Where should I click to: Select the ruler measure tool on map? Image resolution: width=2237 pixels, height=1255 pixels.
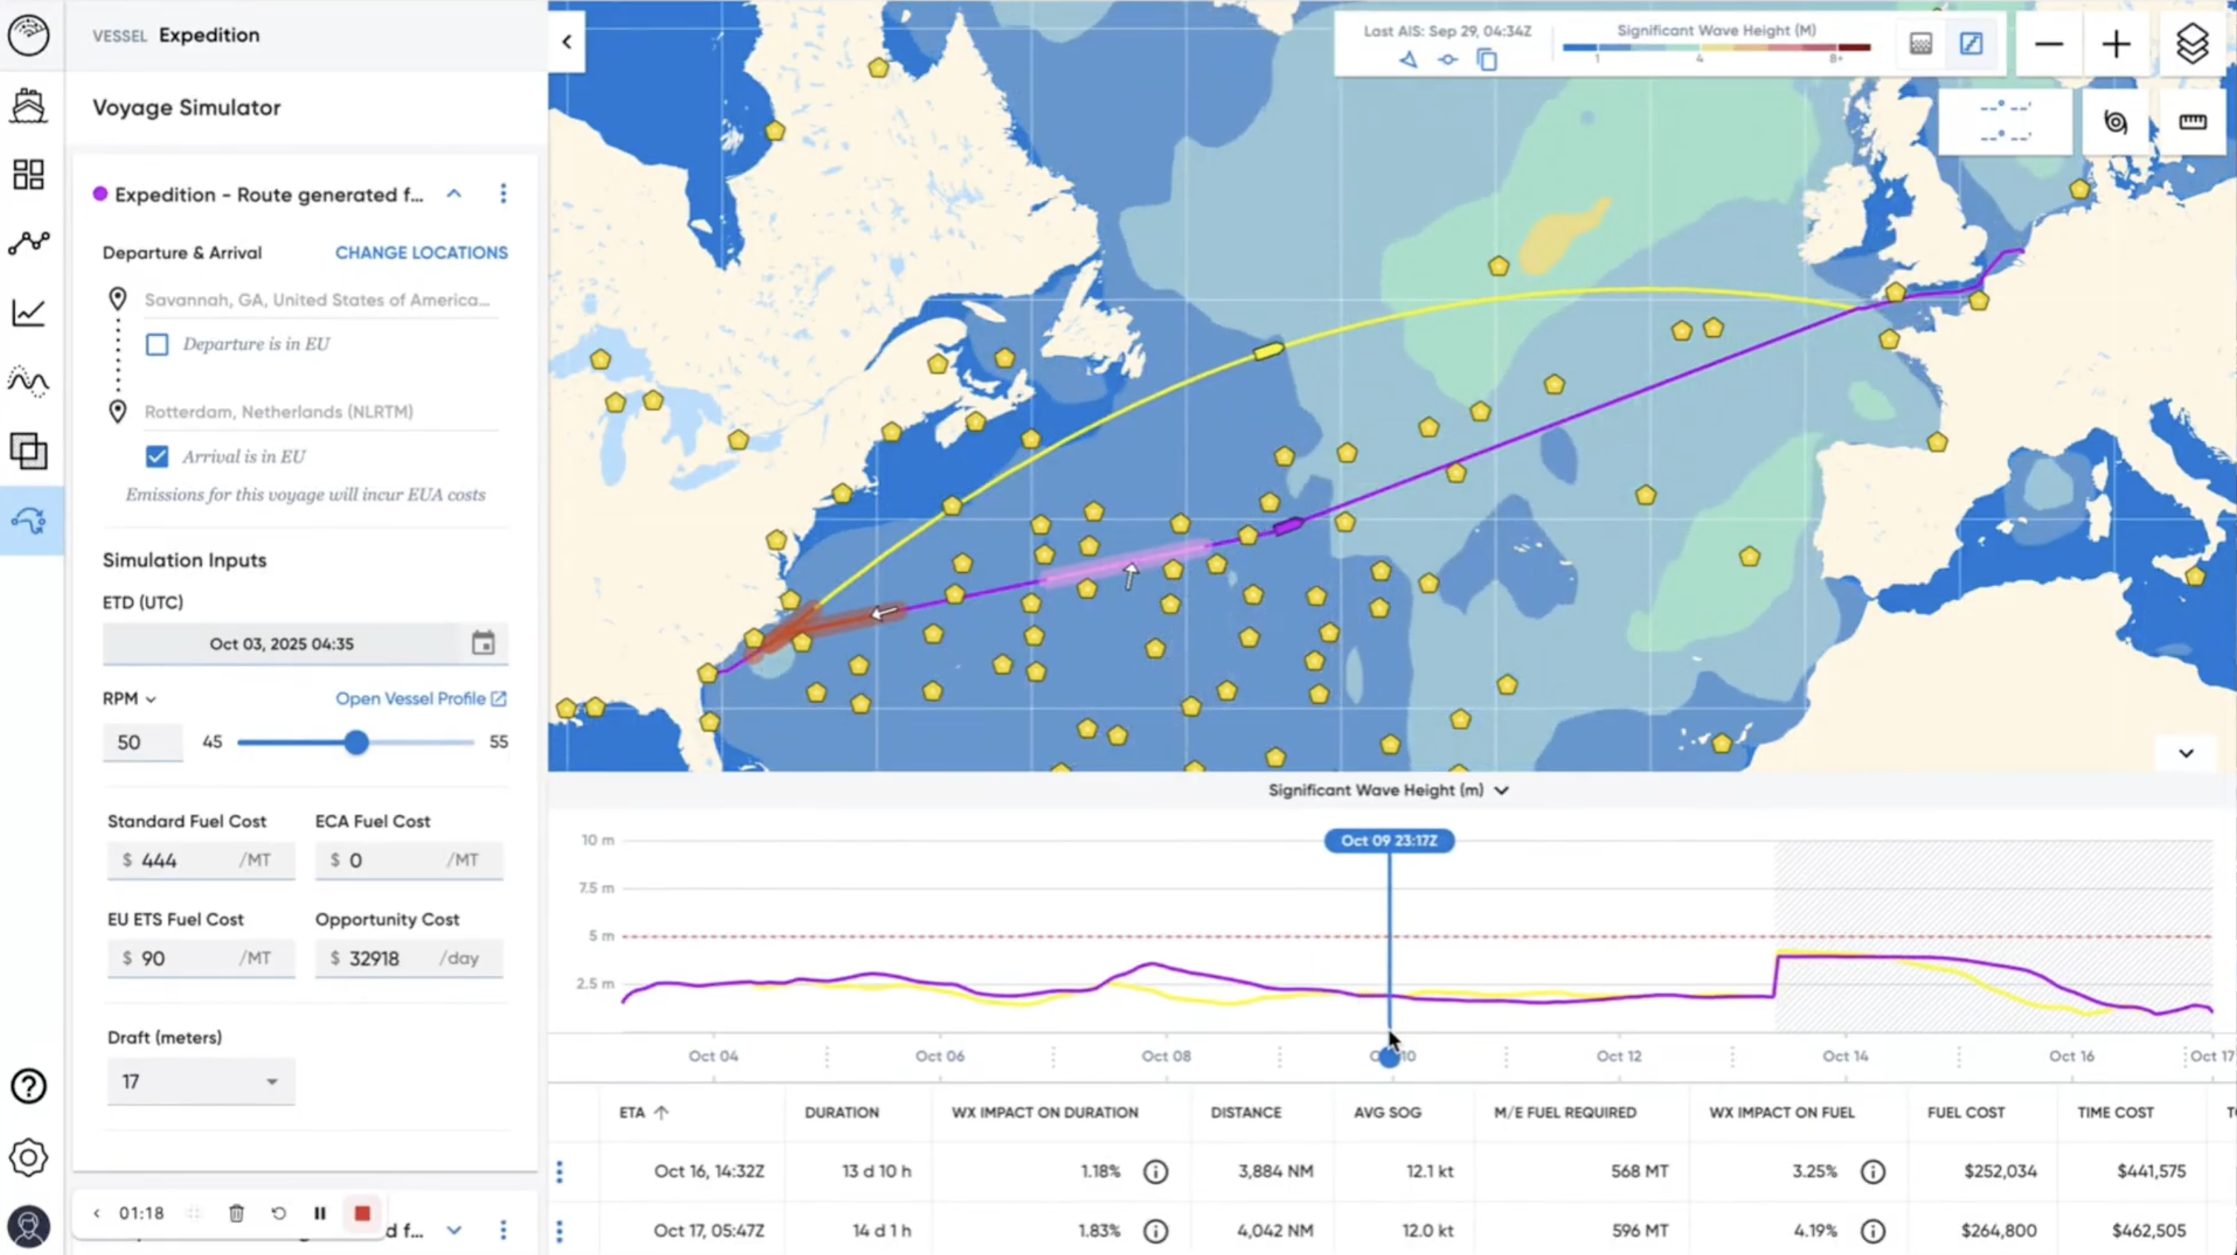pyautogui.click(x=2192, y=122)
